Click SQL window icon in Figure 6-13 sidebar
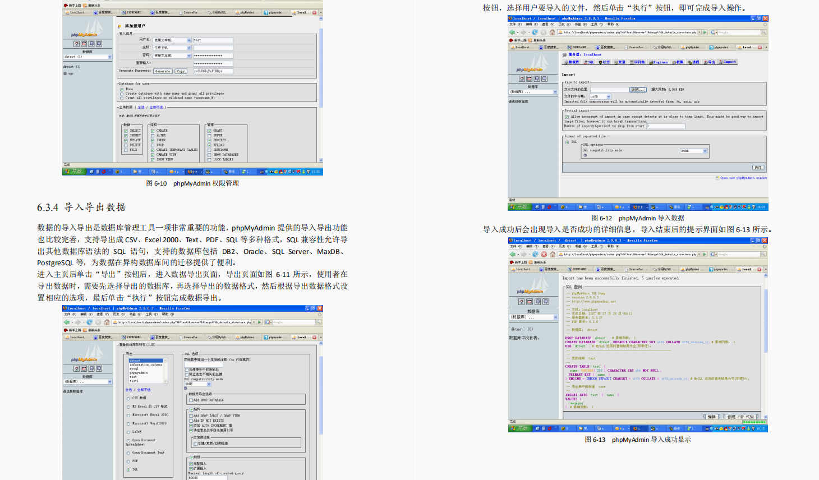819x480 pixels. 529,302
